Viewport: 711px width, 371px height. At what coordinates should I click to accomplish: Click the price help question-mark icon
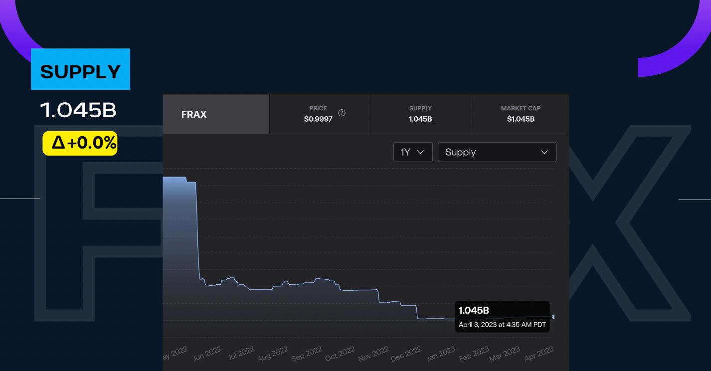tap(342, 113)
